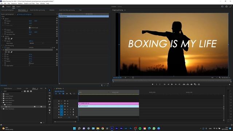Click the Lift button
Viewport: 233px width, 131px height.
[184, 84]
